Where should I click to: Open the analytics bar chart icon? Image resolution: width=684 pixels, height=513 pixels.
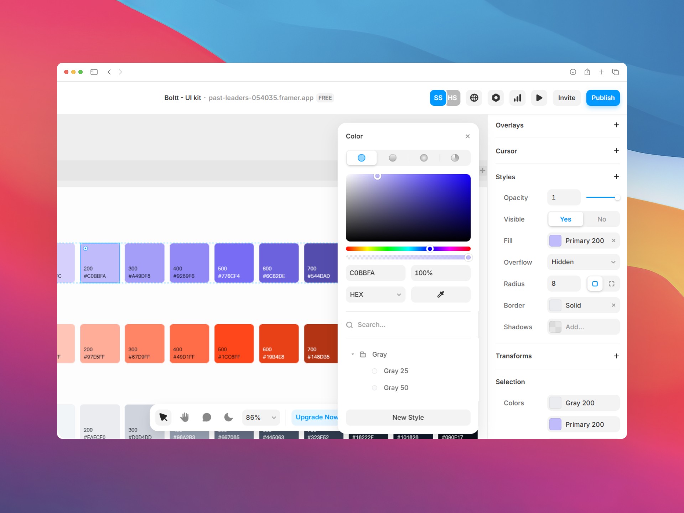(517, 98)
